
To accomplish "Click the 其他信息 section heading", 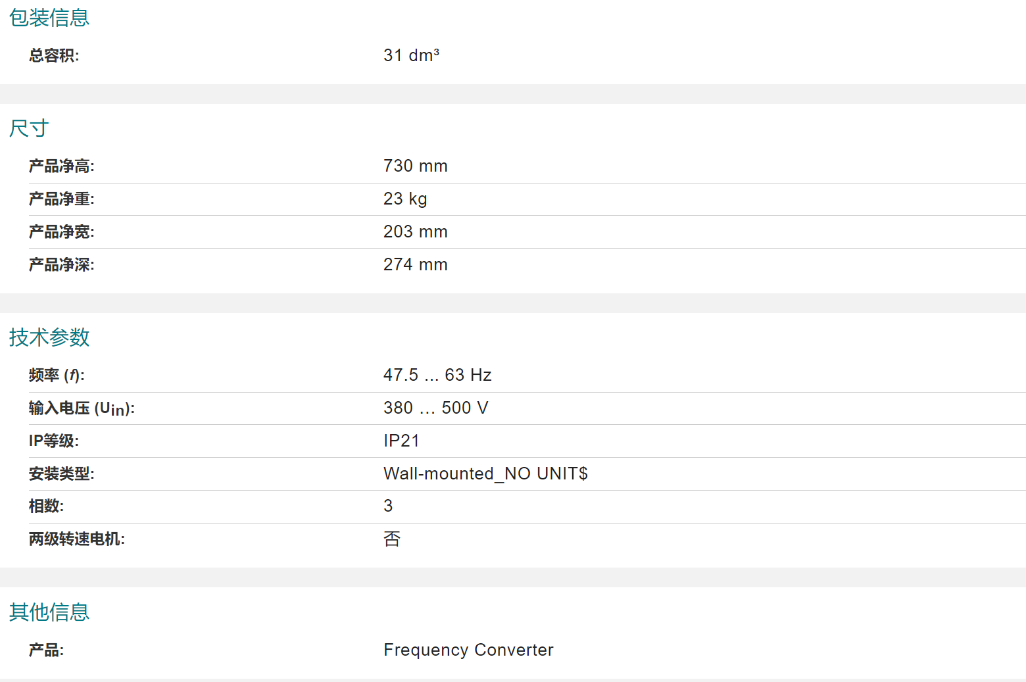I will [x=49, y=612].
